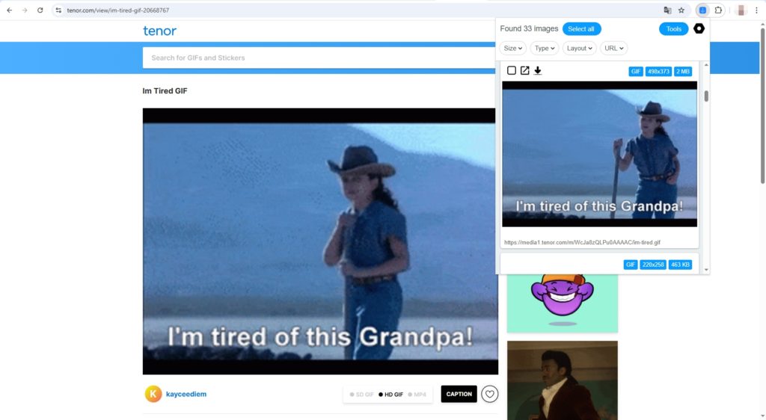Open related GIF of man in red coat
Viewport: 766px width, 420px height.
[x=563, y=380]
